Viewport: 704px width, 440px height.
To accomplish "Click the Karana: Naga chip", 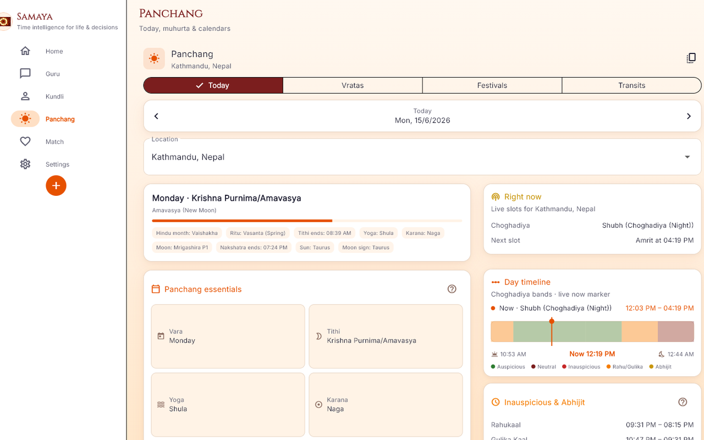I will [x=423, y=233].
